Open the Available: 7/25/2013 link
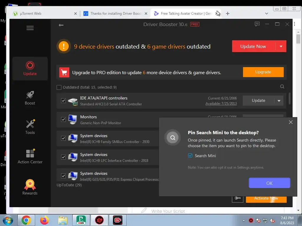302x226 pixels. [221, 104]
